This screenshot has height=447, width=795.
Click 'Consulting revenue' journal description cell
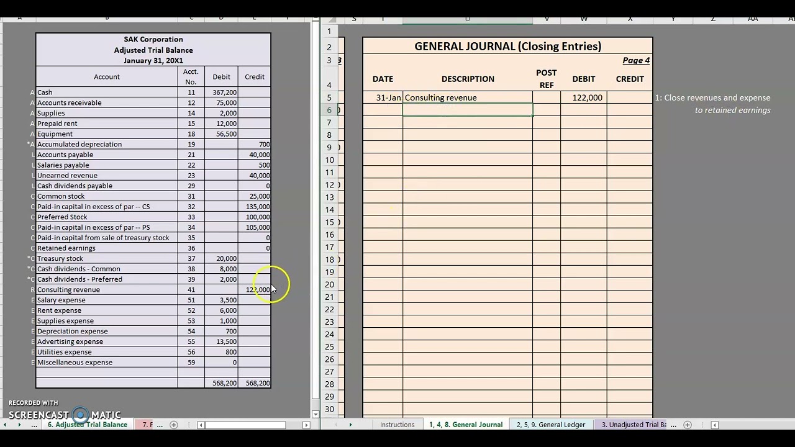(468, 97)
